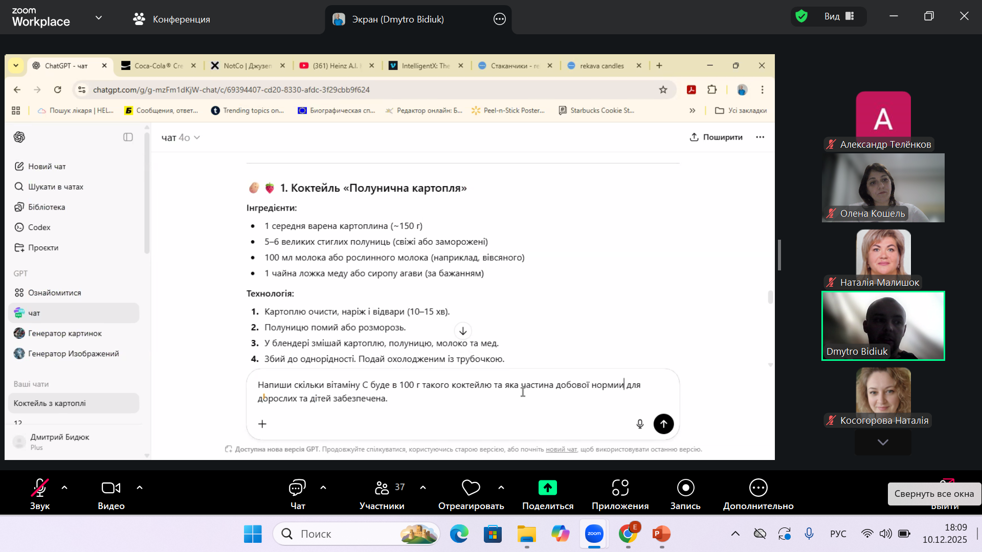Open Zoom Apps (Приложения) icon
982x552 pixels.
click(x=620, y=488)
